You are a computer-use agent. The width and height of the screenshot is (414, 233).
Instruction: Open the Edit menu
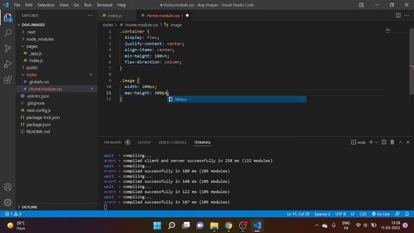tap(28, 5)
